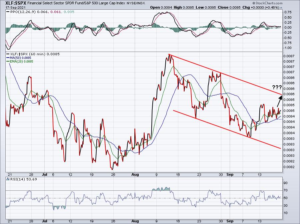300x224 pixels.
Task: Select the PPO(12,26,9) indicator label
Action: pos(23,12)
